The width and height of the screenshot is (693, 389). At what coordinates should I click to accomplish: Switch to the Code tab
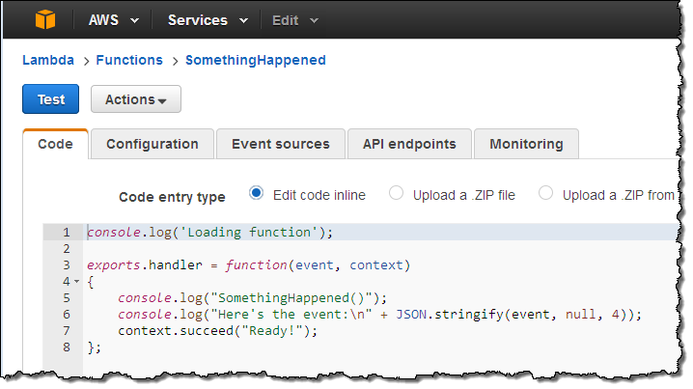(55, 144)
